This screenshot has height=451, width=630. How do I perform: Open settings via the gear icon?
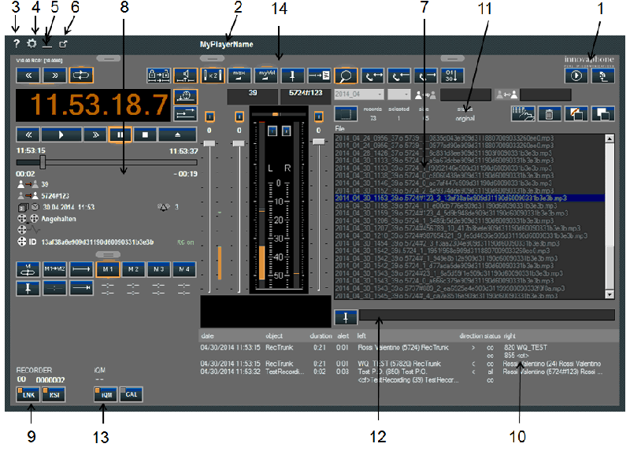pyautogui.click(x=32, y=44)
